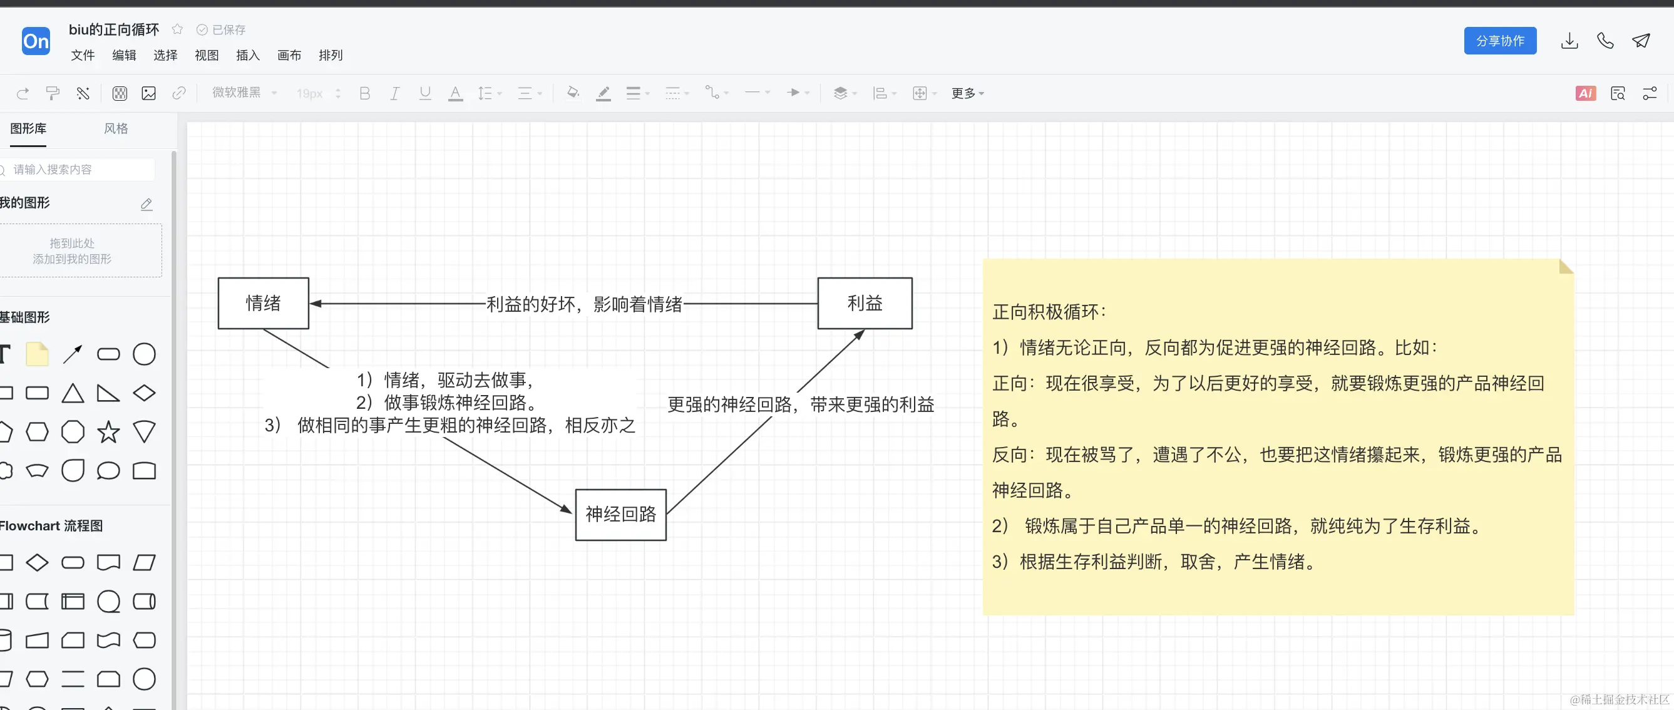
Task: Click the redo arrow icon
Action: point(23,93)
